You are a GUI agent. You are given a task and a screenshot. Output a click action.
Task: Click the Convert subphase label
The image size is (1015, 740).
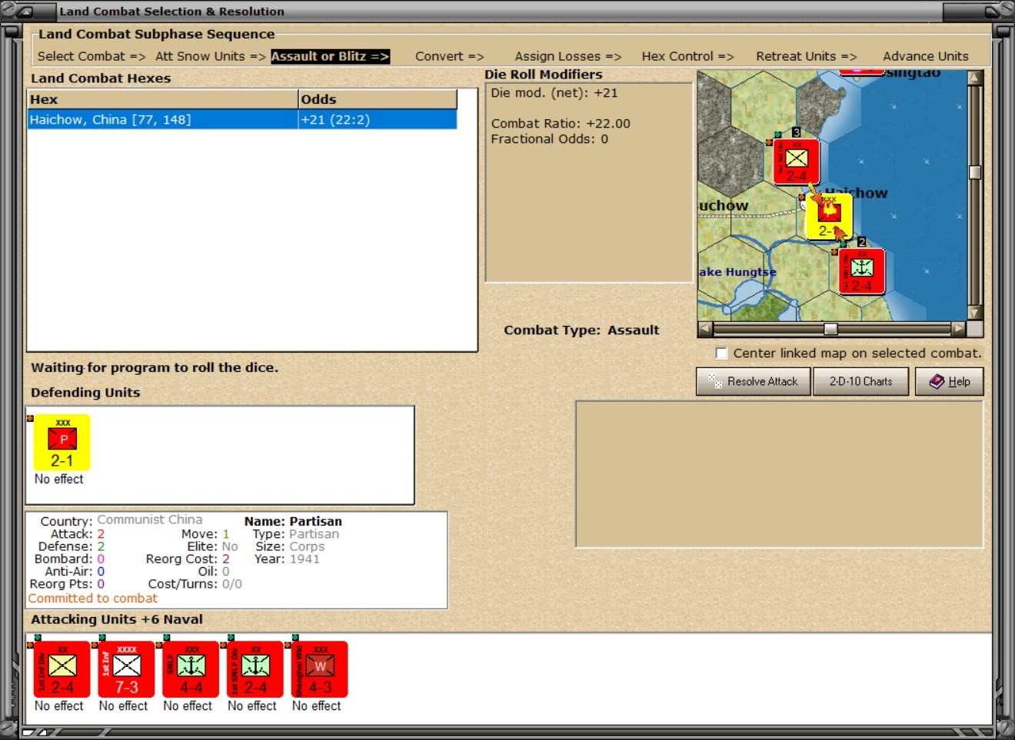coord(449,56)
